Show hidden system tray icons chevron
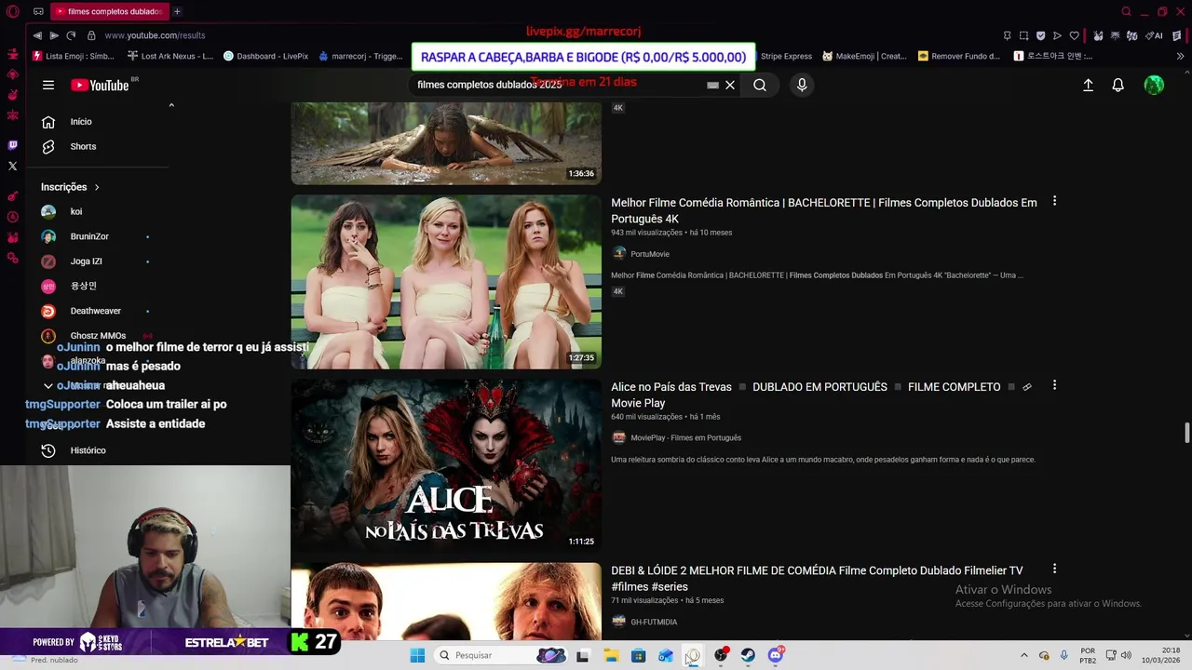The width and height of the screenshot is (1192, 670). (1024, 655)
